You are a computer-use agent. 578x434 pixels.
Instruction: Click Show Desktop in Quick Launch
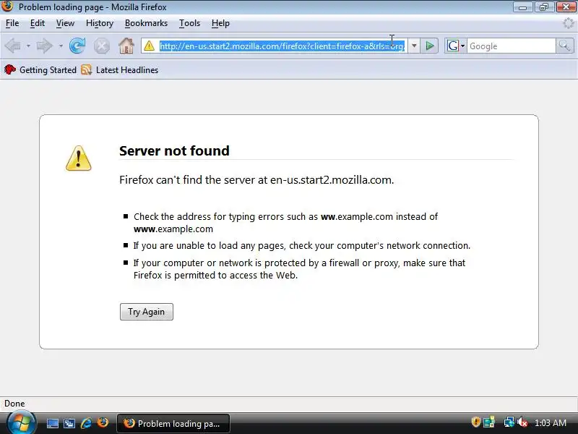[x=52, y=423]
